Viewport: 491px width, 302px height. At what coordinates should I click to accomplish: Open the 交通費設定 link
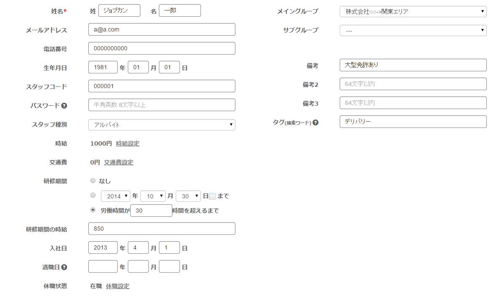[119, 162]
